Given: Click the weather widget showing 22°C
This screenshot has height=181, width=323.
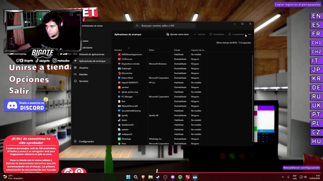Looking at the screenshot, I should pos(13,177).
